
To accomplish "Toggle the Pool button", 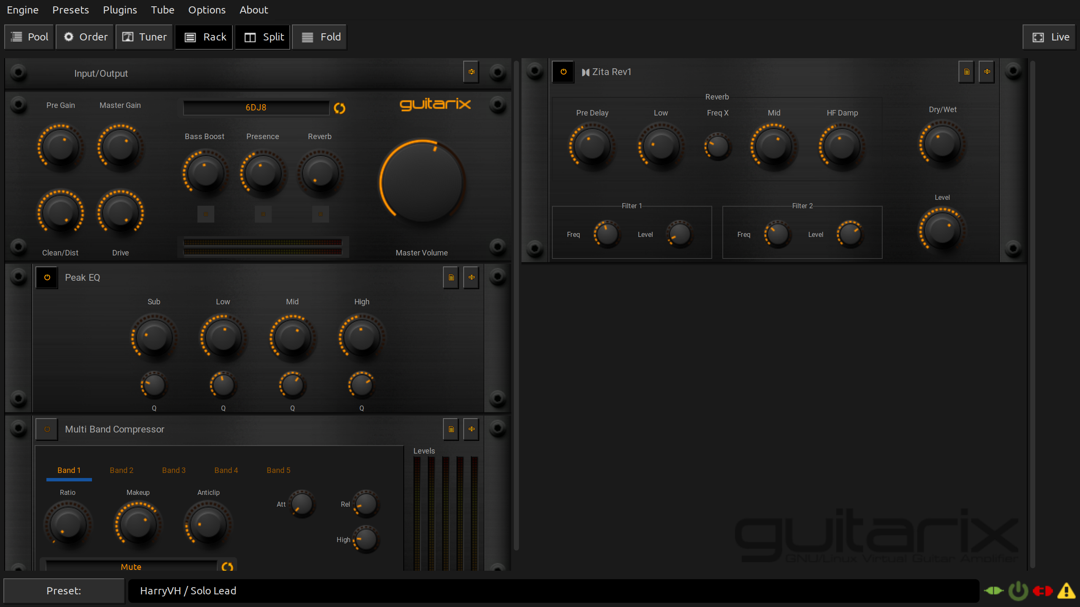I will pyautogui.click(x=29, y=37).
